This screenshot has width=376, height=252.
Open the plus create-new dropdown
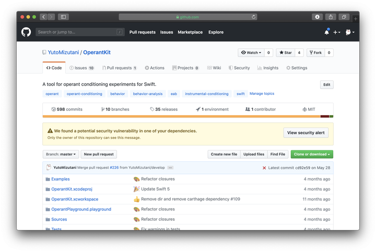pyautogui.click(x=337, y=32)
